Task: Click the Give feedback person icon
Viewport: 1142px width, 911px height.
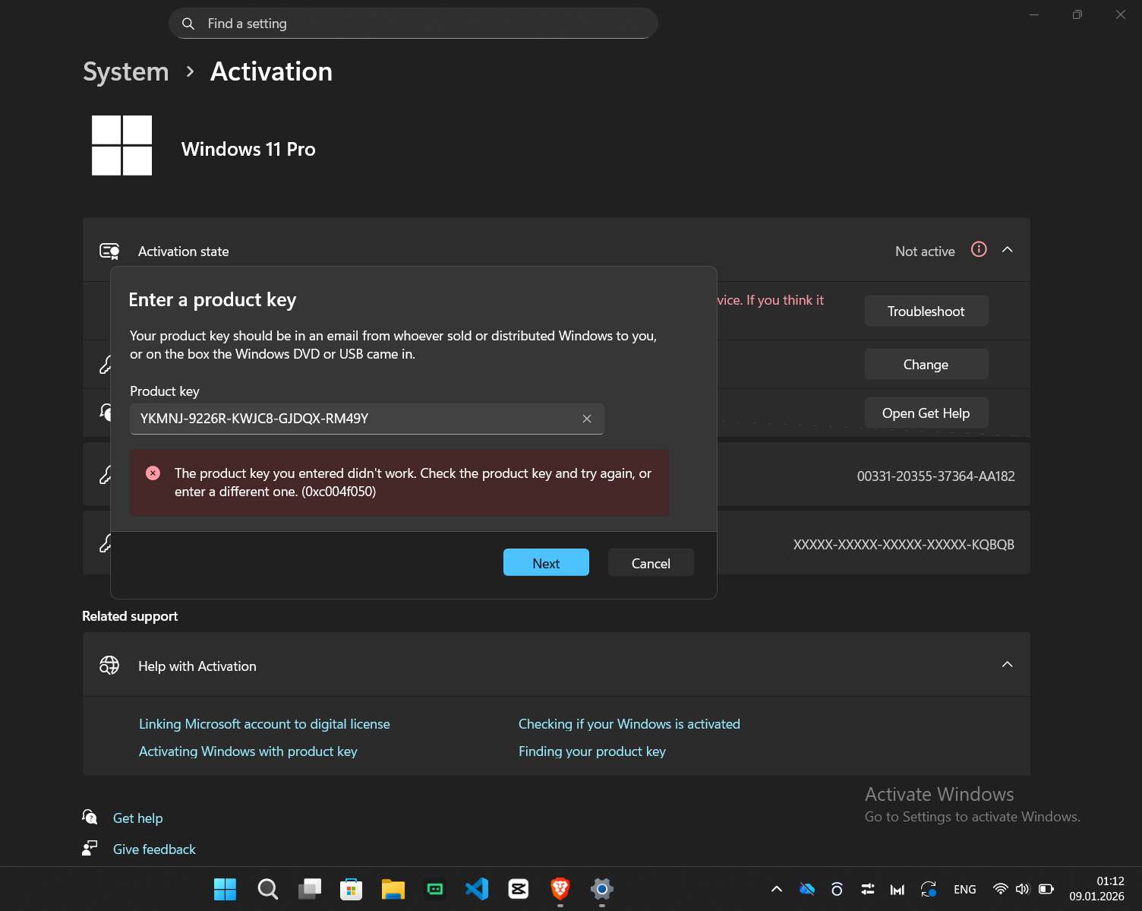Action: click(90, 848)
